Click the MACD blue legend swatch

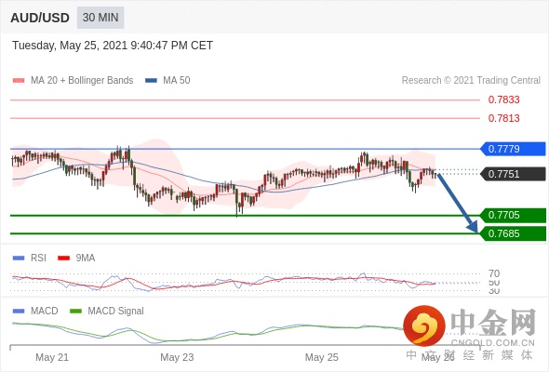[x=19, y=311]
